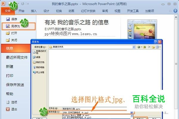Select GIF 可交换的图形格式 (*.gif) option

click(x=77, y=118)
